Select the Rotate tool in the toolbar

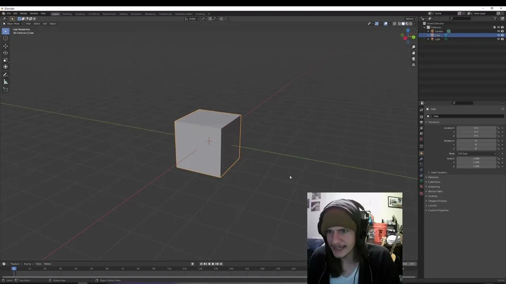(6, 53)
